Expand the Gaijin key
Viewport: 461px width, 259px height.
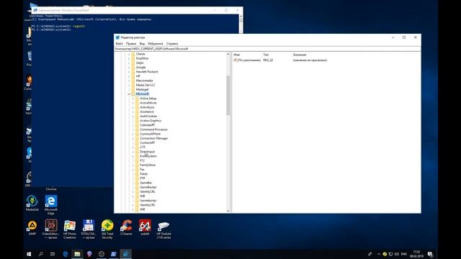[x=129, y=63]
